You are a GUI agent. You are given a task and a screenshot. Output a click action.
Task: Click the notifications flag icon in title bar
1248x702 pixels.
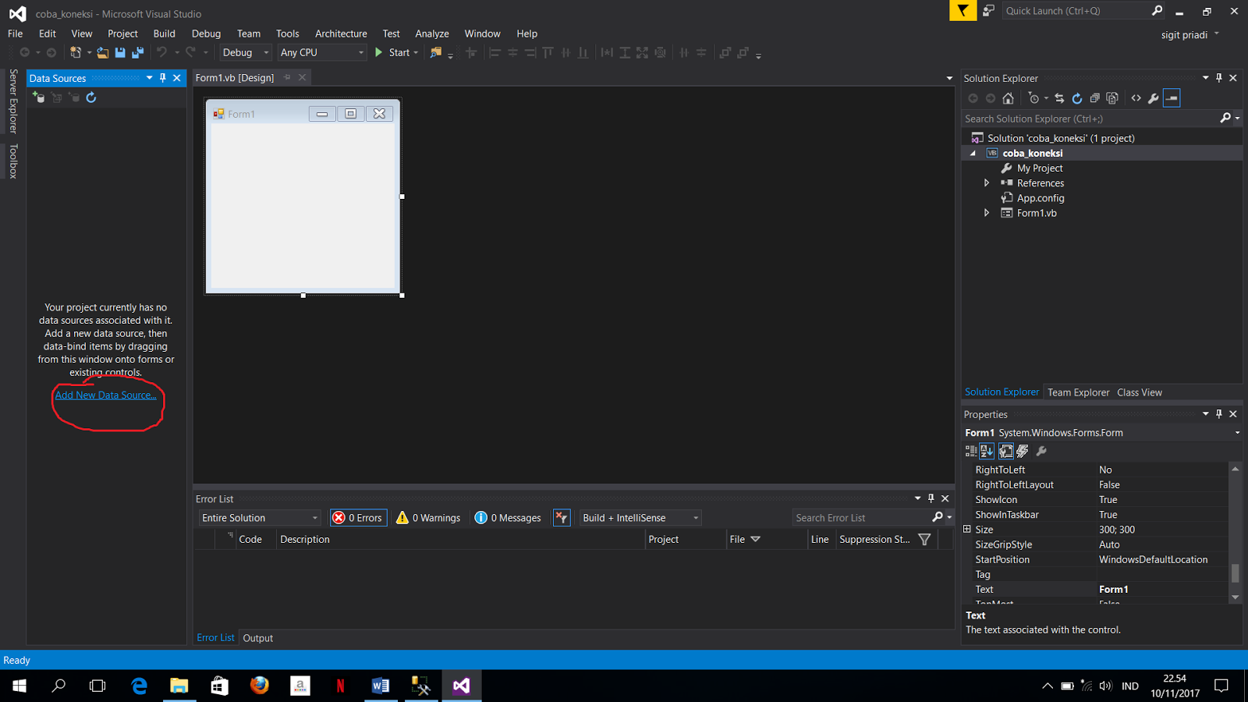click(963, 11)
